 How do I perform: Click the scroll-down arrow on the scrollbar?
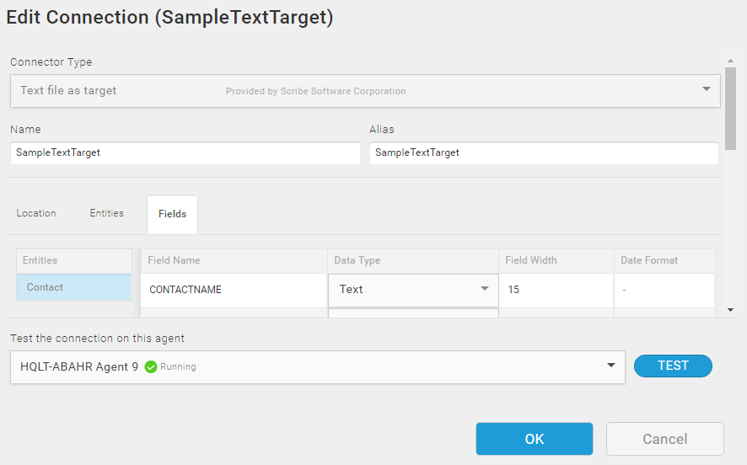click(730, 310)
